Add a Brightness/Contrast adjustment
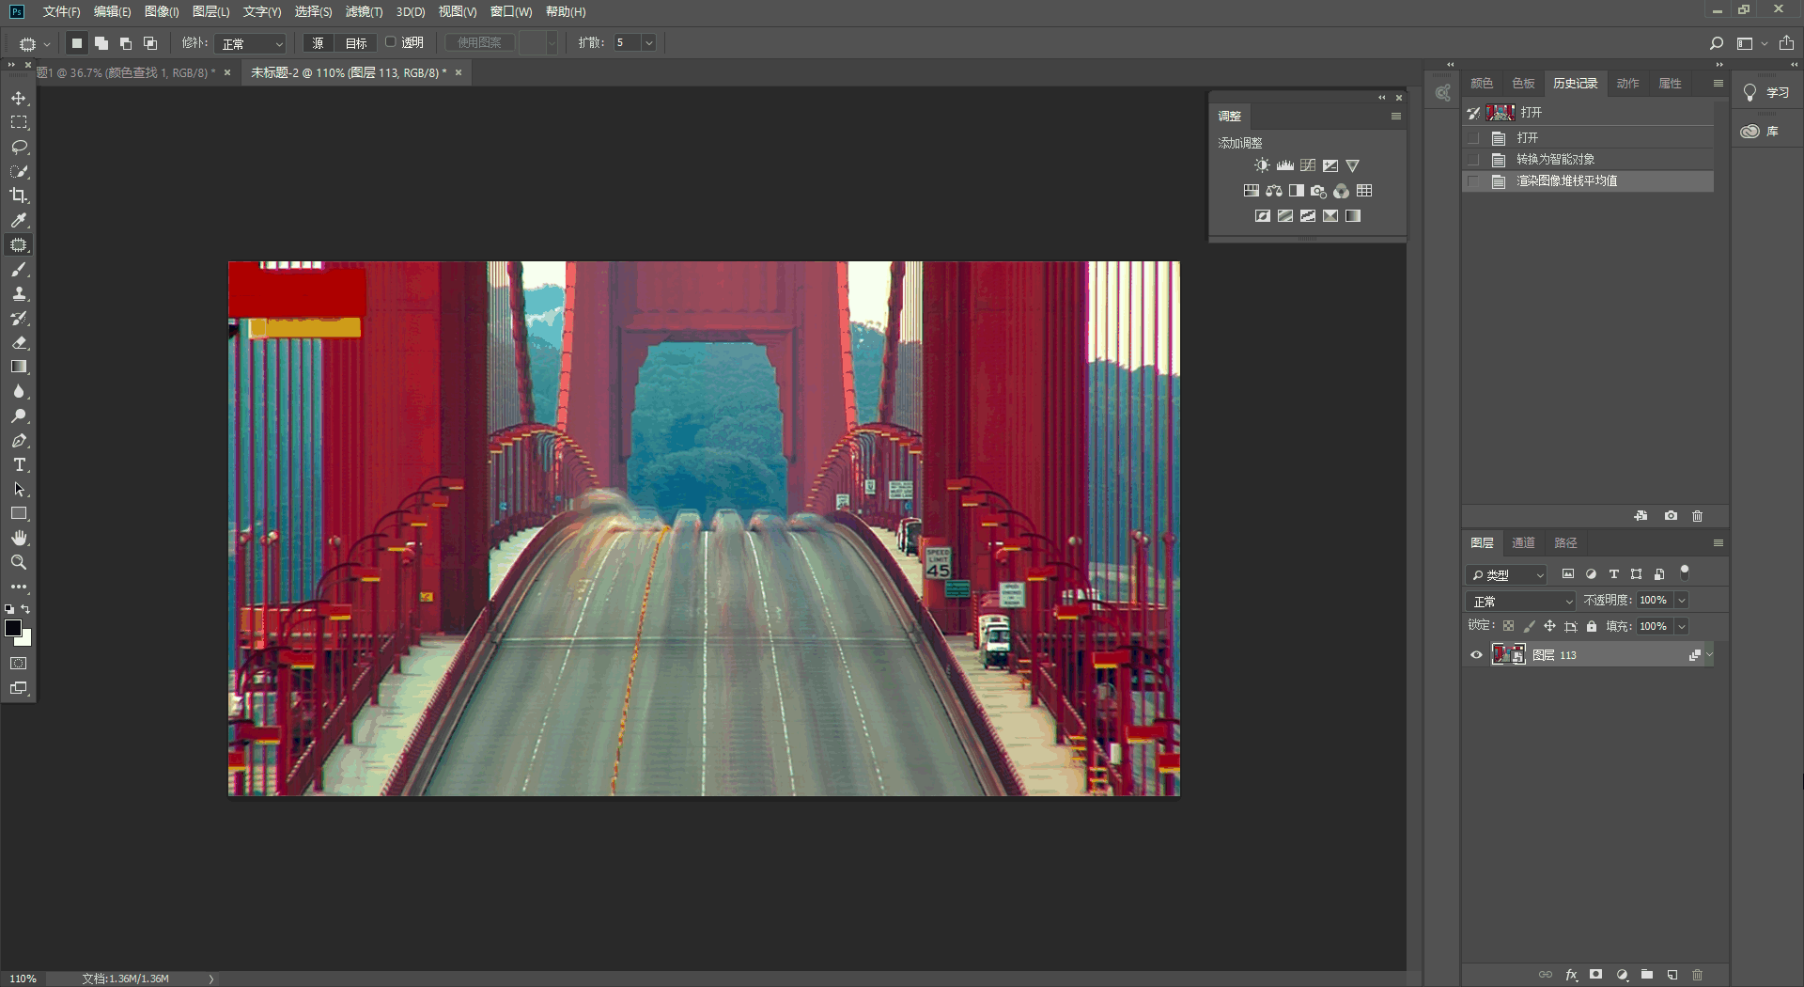The height and width of the screenshot is (987, 1804). click(1262, 165)
